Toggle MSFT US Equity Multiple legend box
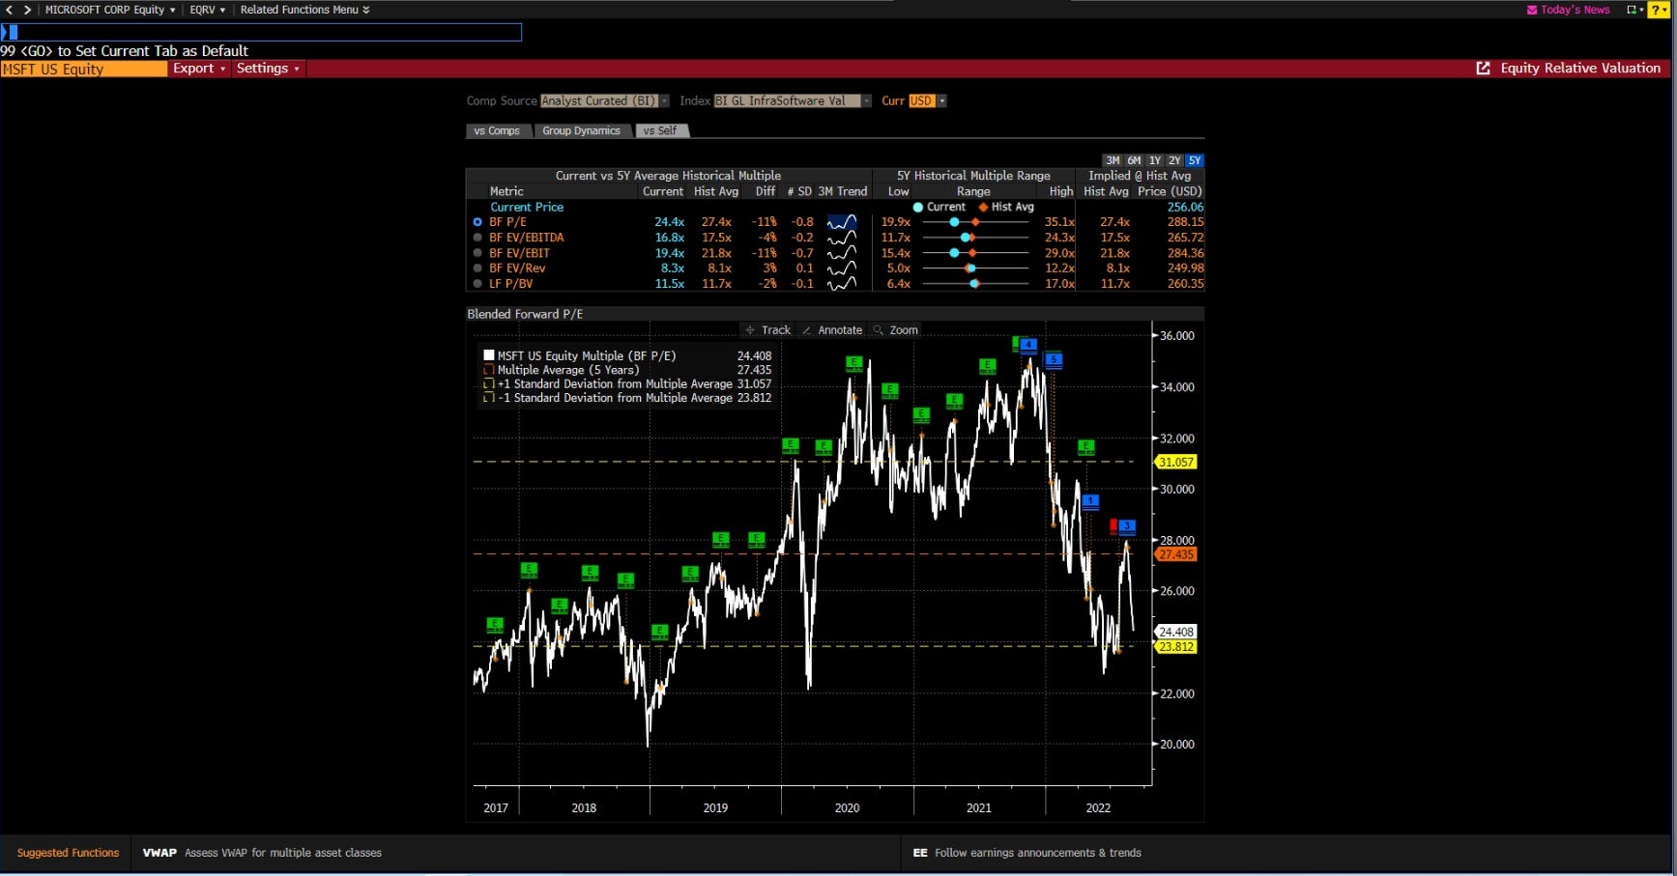This screenshot has width=1677, height=876. click(489, 355)
